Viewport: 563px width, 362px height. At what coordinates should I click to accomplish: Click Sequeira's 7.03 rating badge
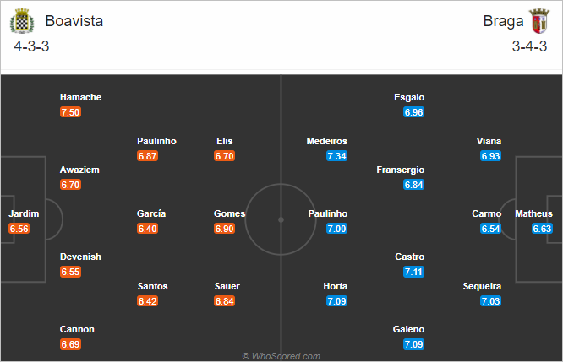pos(490,301)
